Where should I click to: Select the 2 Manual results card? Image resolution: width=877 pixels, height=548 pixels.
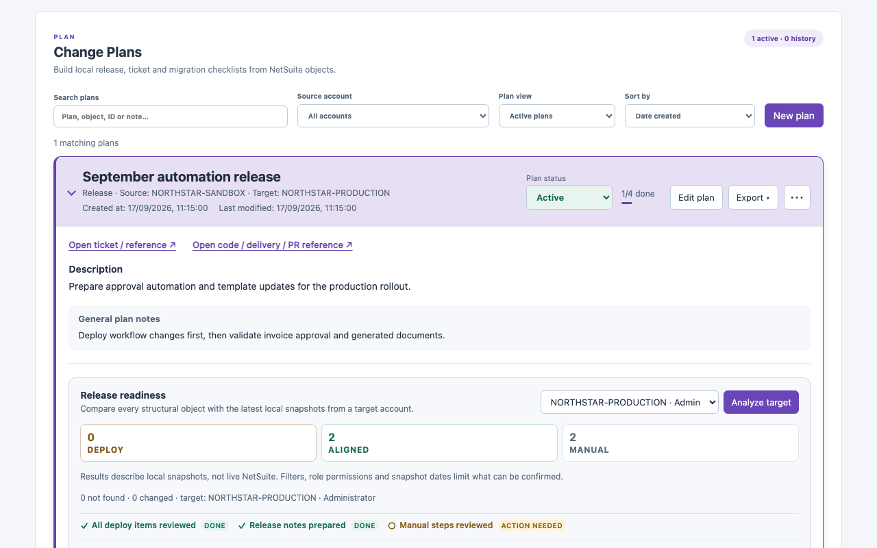click(680, 443)
